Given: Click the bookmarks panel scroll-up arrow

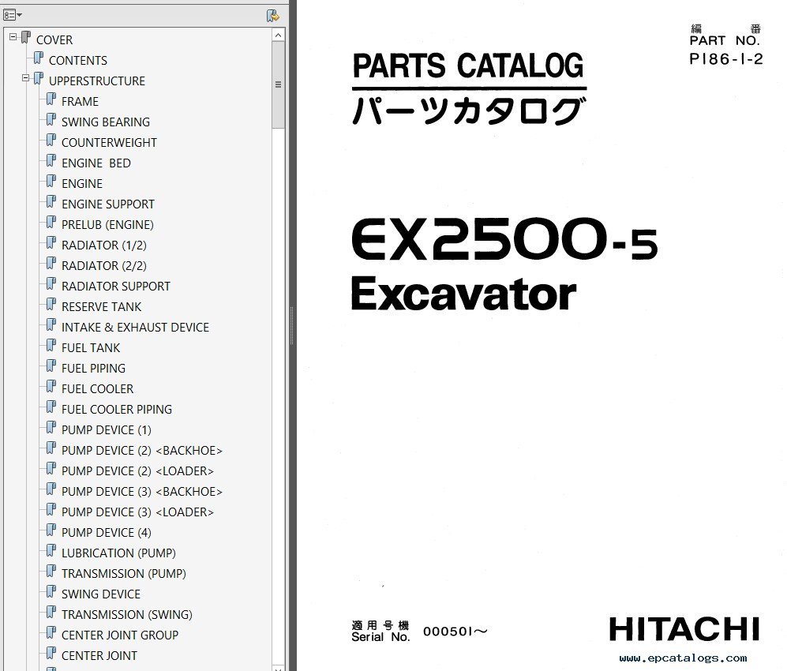Looking at the screenshot, I should pyautogui.click(x=279, y=35).
